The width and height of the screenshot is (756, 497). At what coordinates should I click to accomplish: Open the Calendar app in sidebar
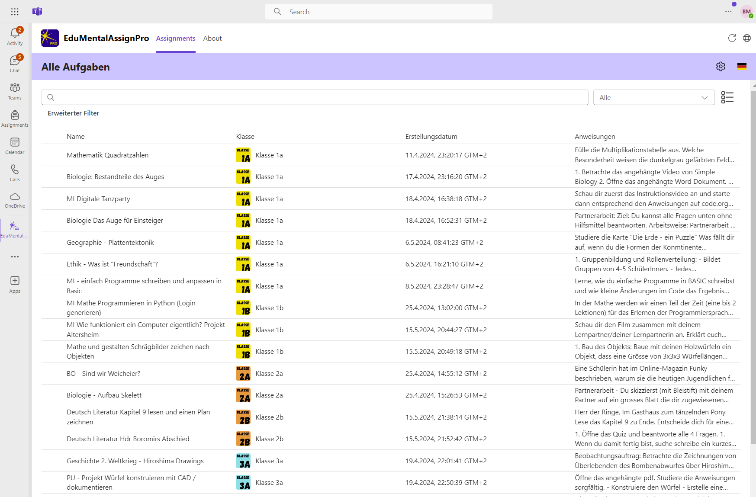pos(15,145)
